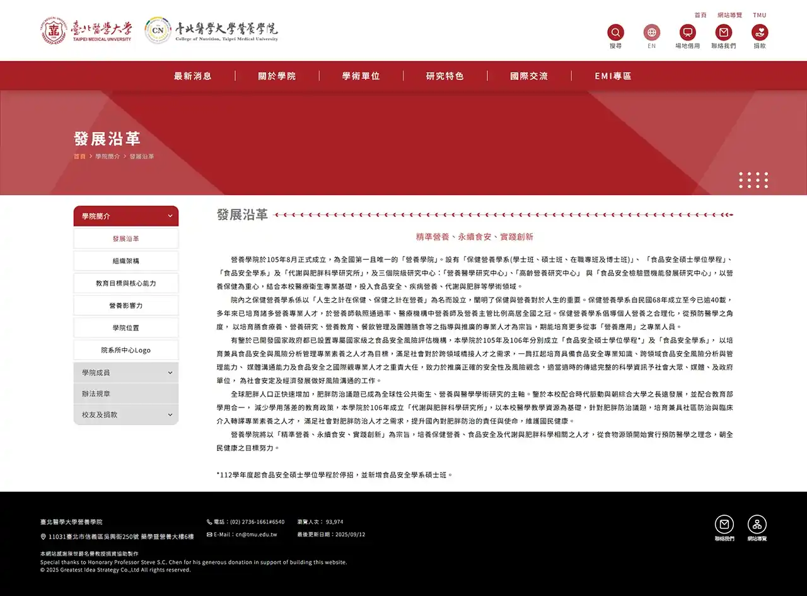Click the 場地借用 venue booking icon
Viewport: 807px width, 596px height.
tap(687, 32)
